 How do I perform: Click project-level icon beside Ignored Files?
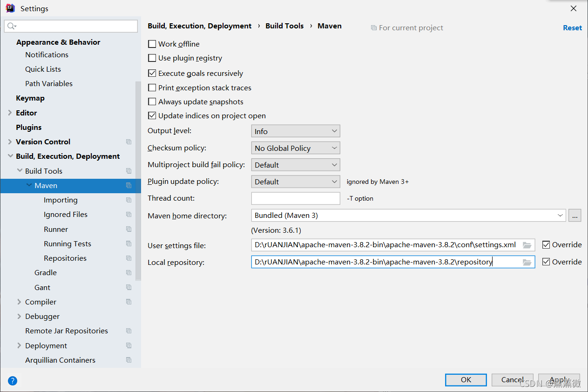129,214
